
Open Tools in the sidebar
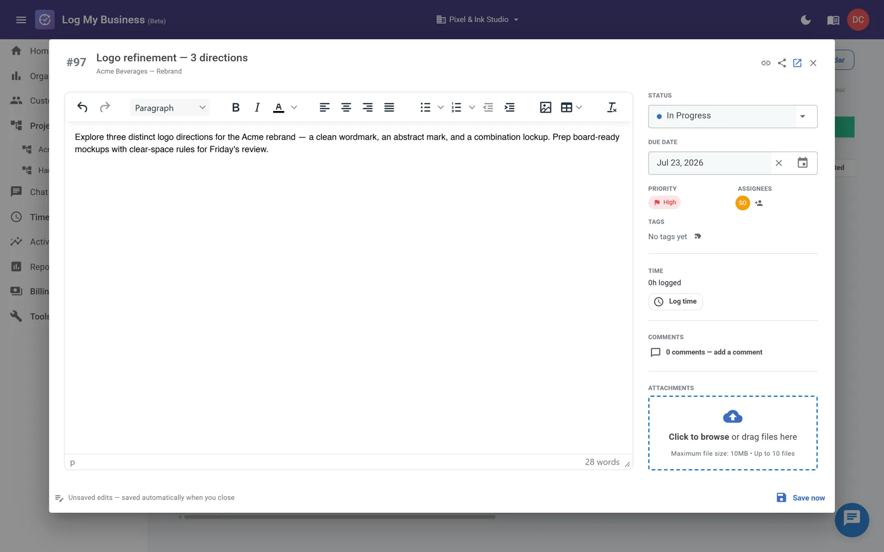pyautogui.click(x=30, y=316)
